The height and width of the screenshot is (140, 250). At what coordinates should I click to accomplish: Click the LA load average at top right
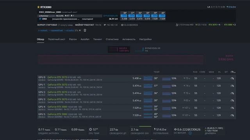click(216, 7)
